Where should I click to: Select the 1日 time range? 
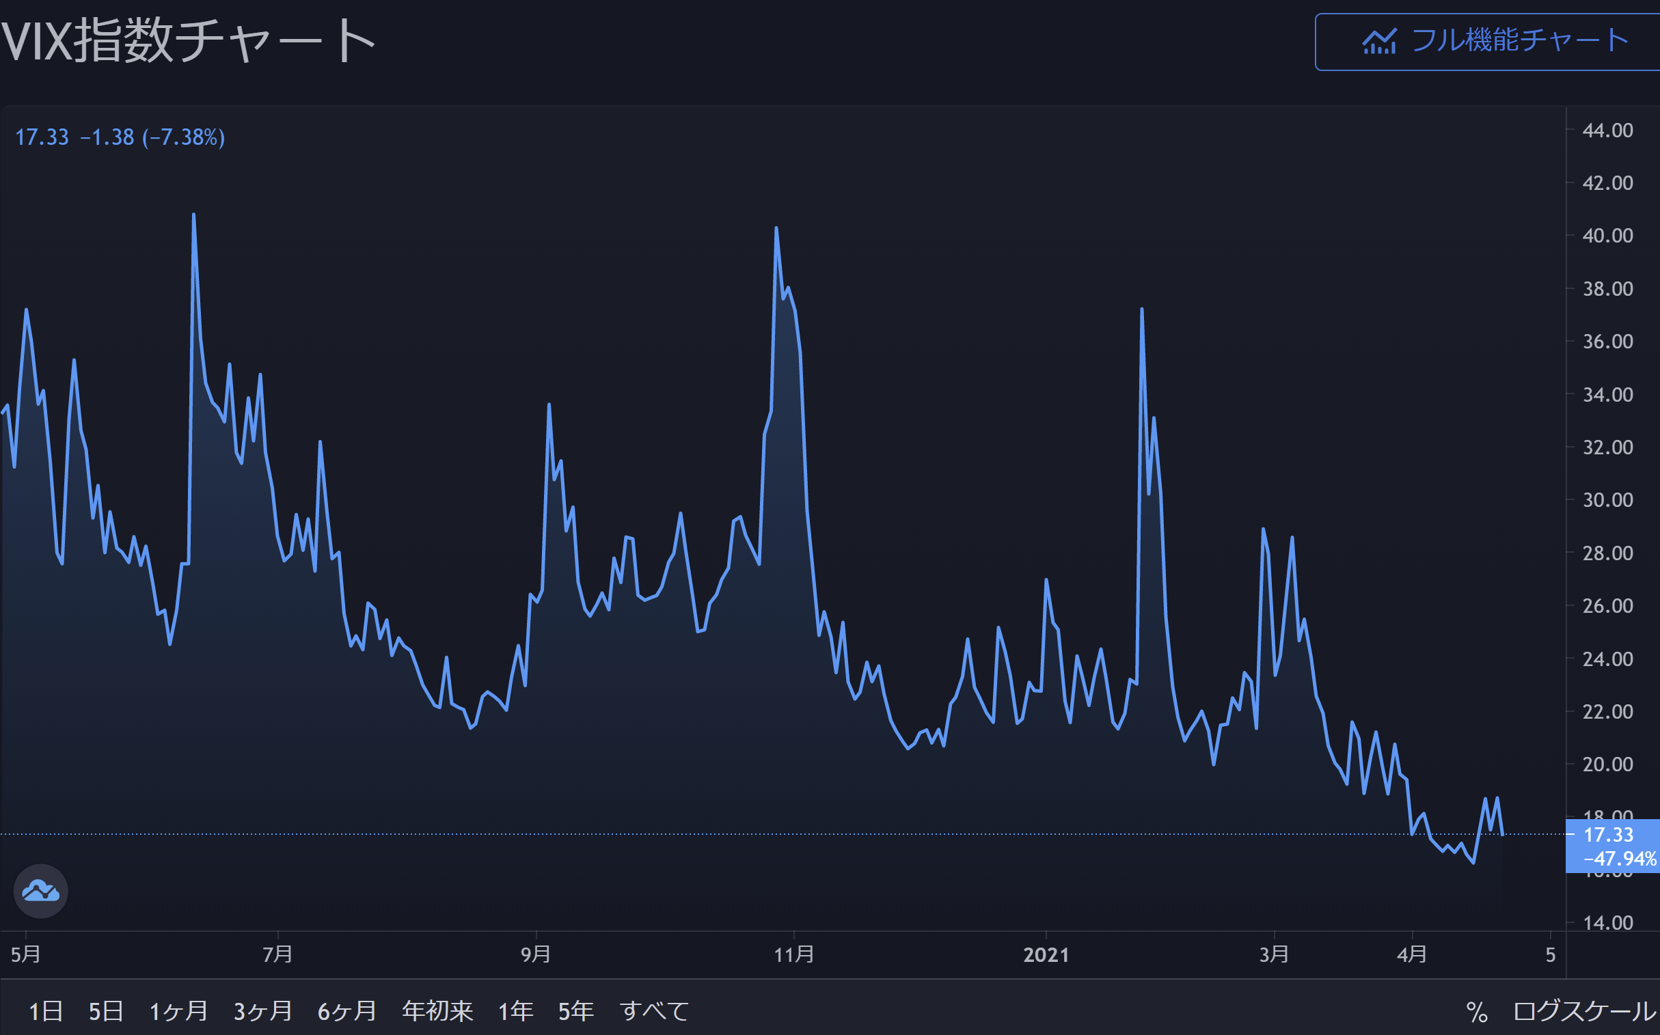click(45, 1011)
